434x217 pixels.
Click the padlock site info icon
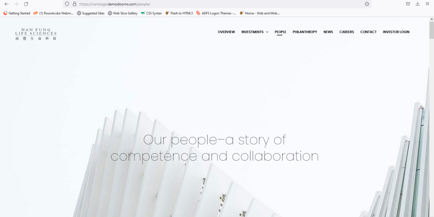75,4
